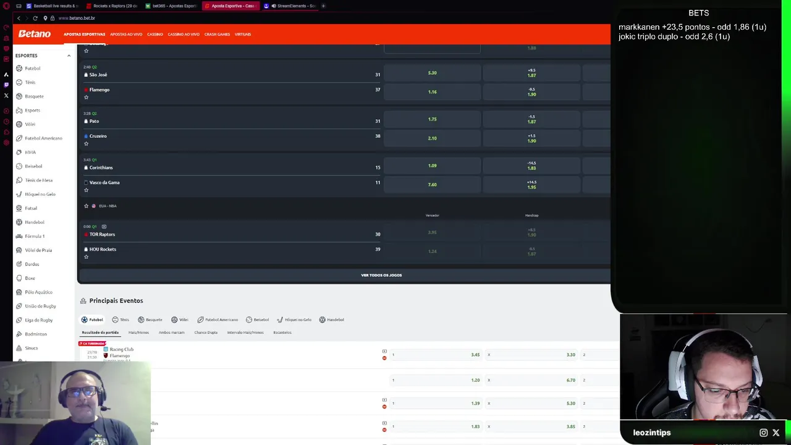Click the browser address bar URL

pos(77,18)
